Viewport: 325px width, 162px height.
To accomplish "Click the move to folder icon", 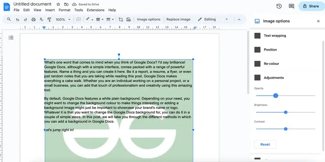I will (x=66, y=4).
